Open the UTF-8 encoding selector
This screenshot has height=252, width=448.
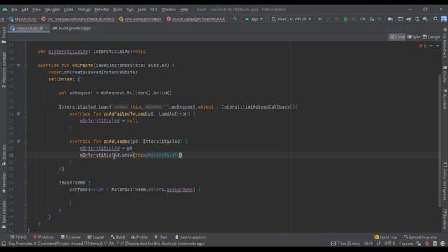[x=389, y=244]
